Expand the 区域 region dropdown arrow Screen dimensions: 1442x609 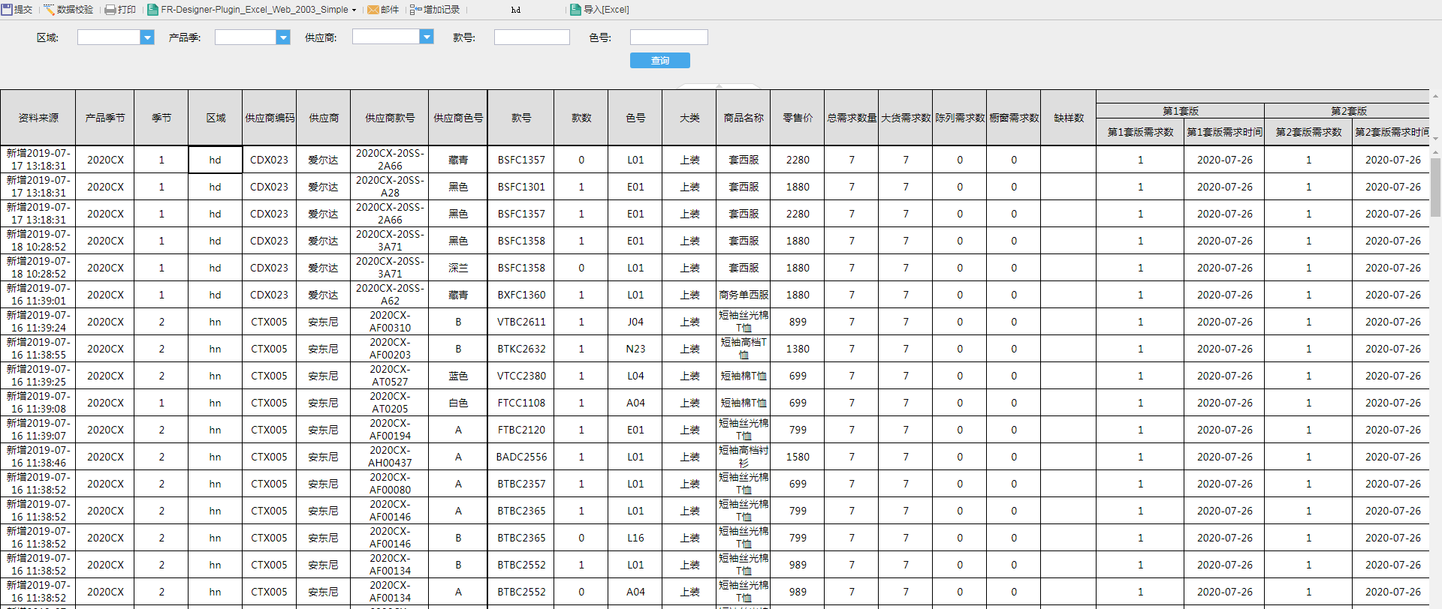(147, 37)
